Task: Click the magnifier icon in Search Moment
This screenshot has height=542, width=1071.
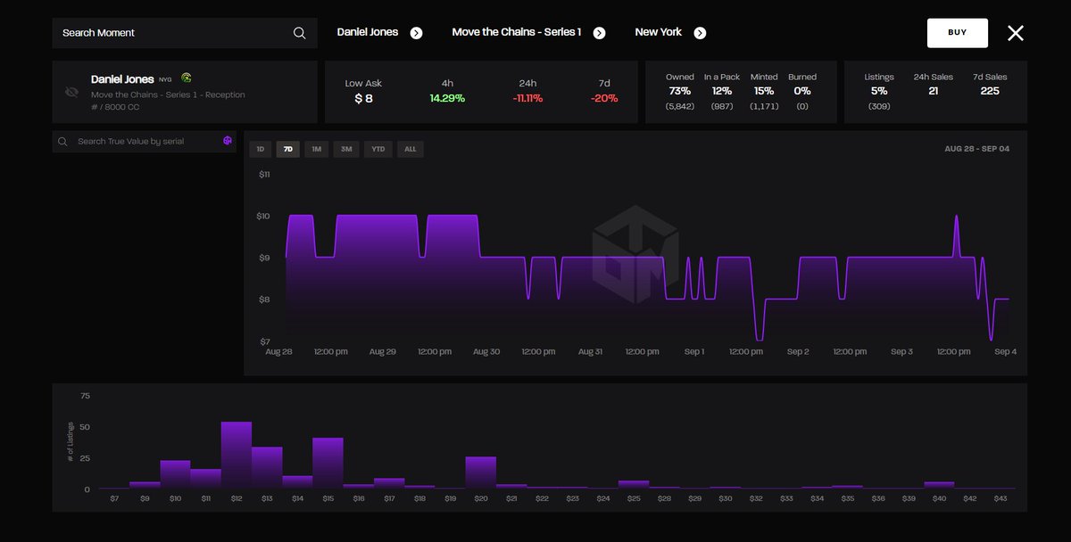Action: click(x=299, y=33)
